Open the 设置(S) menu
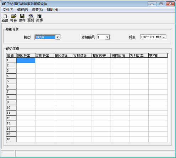The image size is (176, 158). (37, 10)
